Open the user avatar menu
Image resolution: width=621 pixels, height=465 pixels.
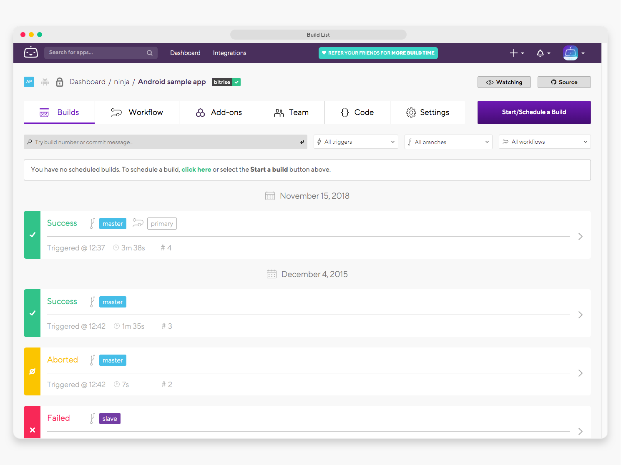pos(573,53)
